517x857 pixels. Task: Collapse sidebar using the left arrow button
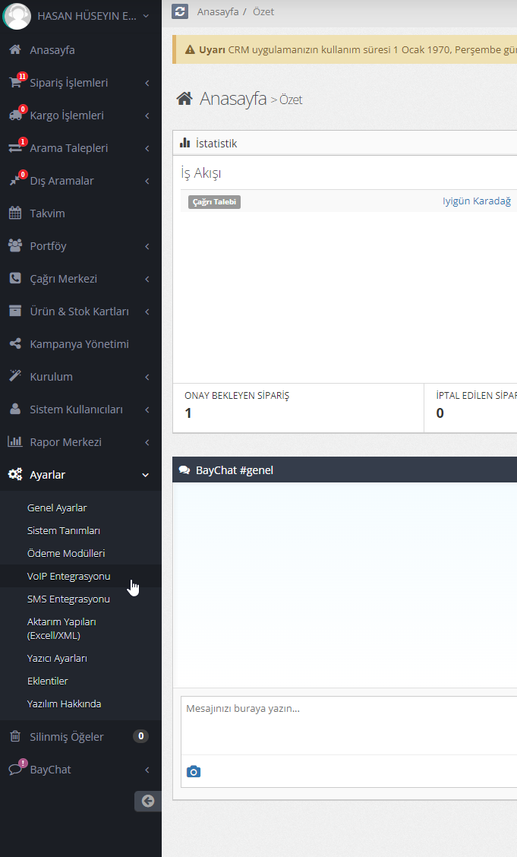pos(148,801)
